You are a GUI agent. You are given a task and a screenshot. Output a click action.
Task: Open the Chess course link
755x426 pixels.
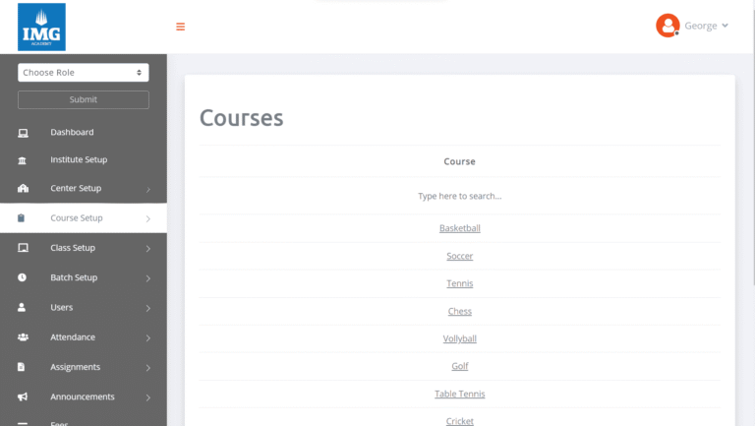[x=459, y=311]
